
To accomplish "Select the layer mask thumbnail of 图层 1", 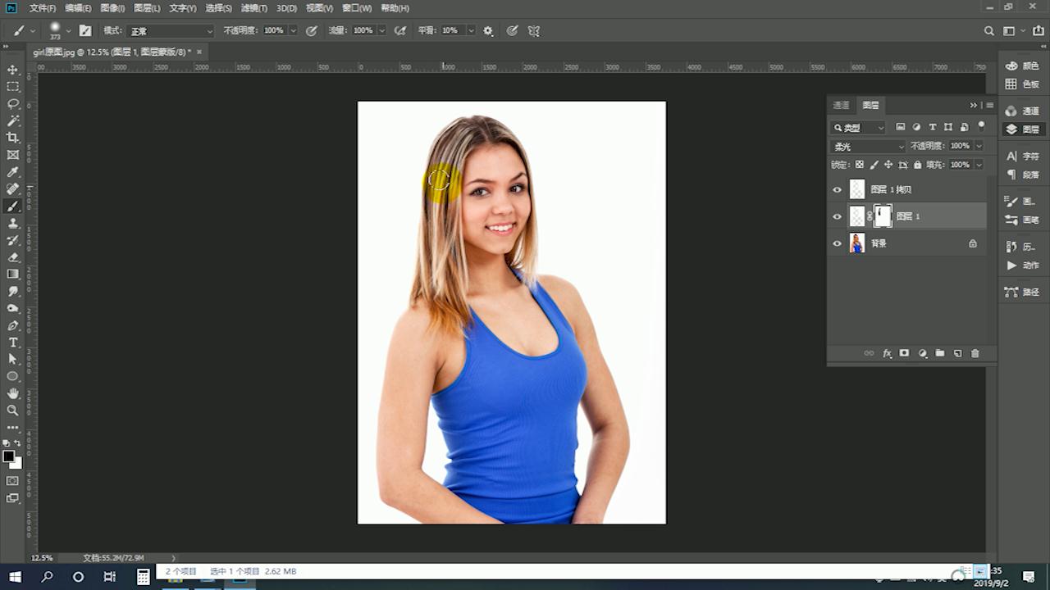I will pyautogui.click(x=883, y=216).
